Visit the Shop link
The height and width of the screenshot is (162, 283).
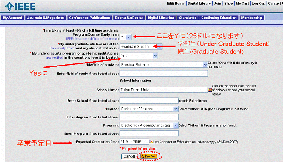(x=229, y=4)
